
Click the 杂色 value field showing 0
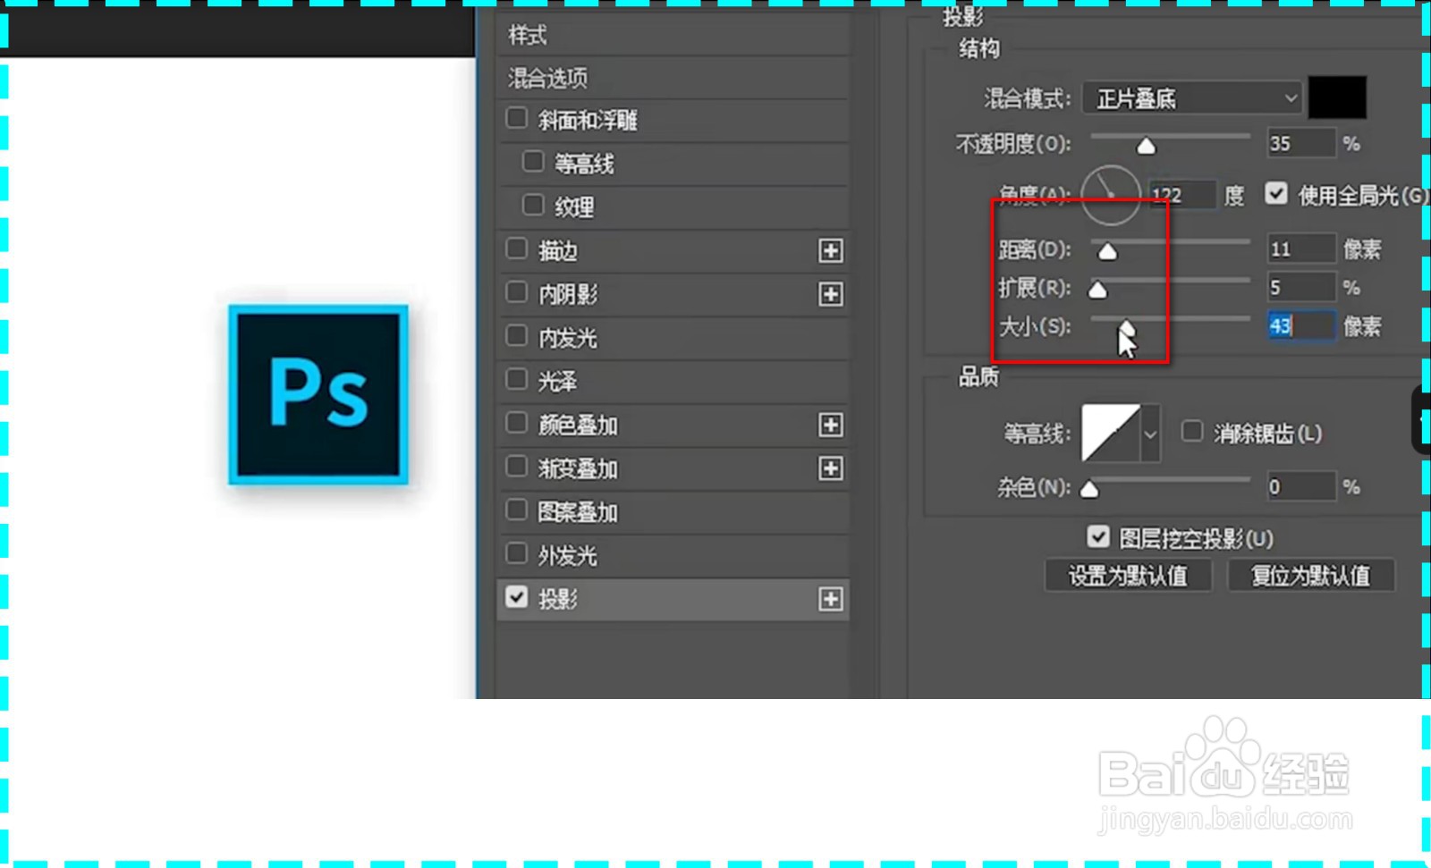click(1301, 486)
